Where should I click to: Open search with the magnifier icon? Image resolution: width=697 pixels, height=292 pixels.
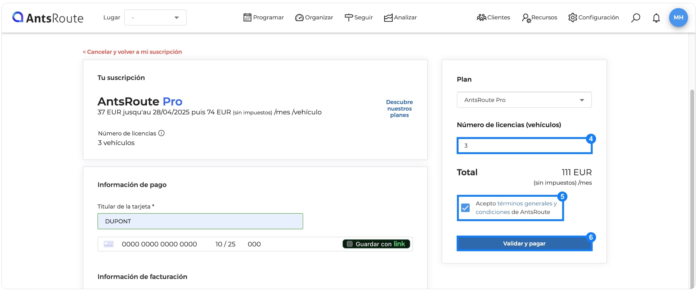pyautogui.click(x=635, y=18)
